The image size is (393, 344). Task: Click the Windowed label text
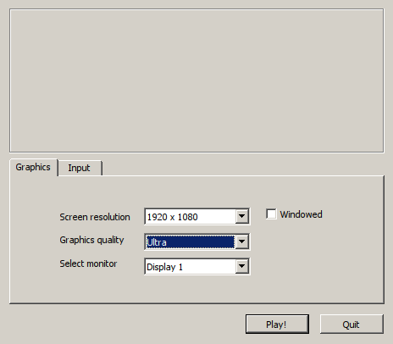tap(301, 214)
